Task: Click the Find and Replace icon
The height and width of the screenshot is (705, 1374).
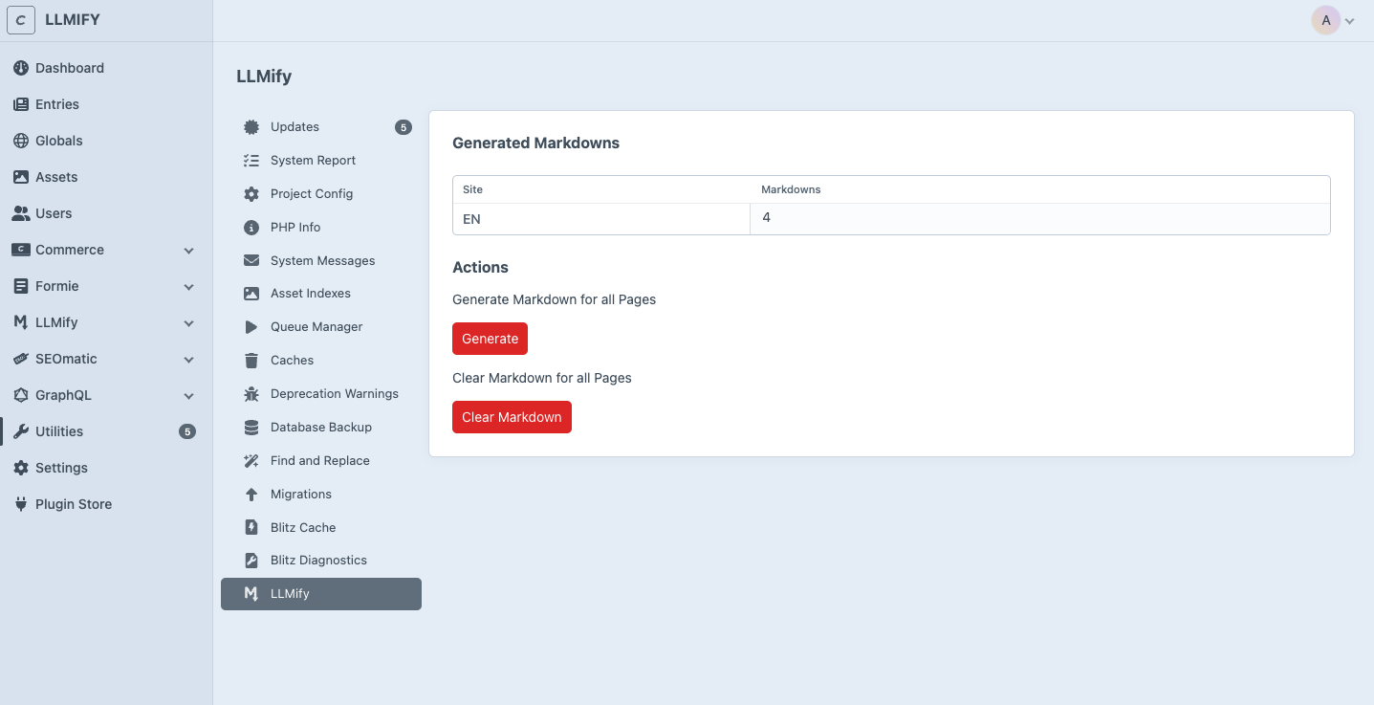Action: click(251, 460)
